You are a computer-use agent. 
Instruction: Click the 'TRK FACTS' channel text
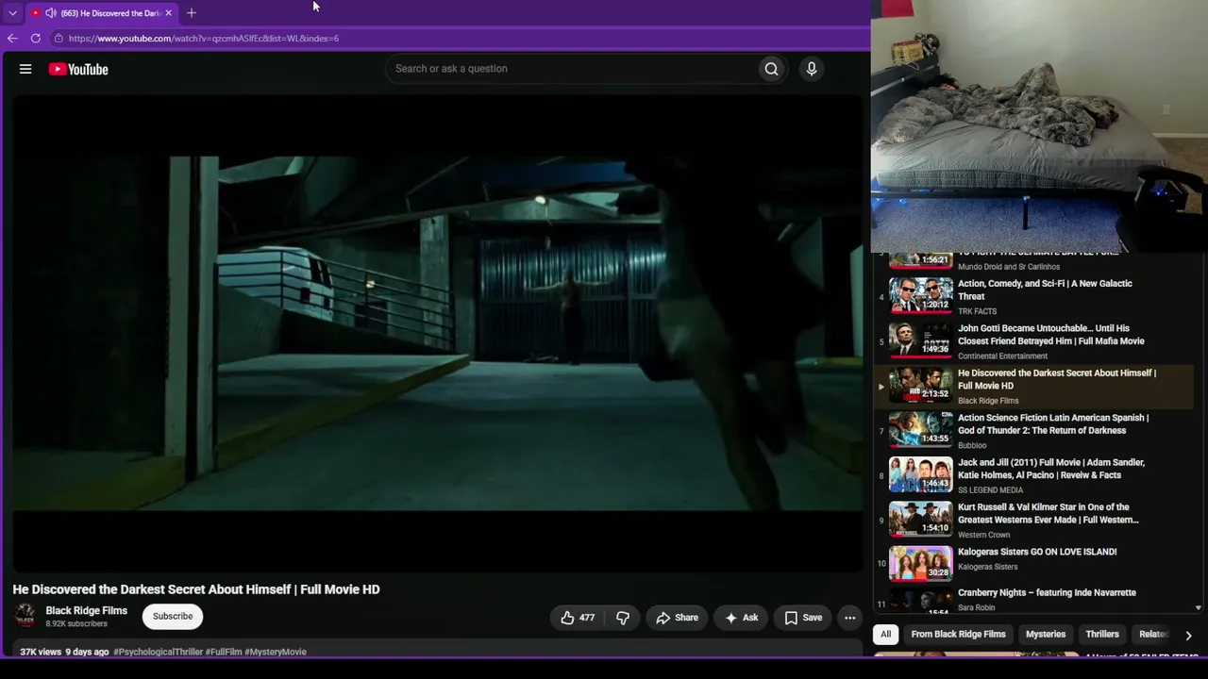pos(977,311)
